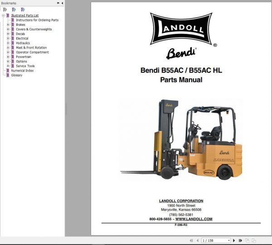
Task: Go to the previous page
Action: click(x=198, y=240)
